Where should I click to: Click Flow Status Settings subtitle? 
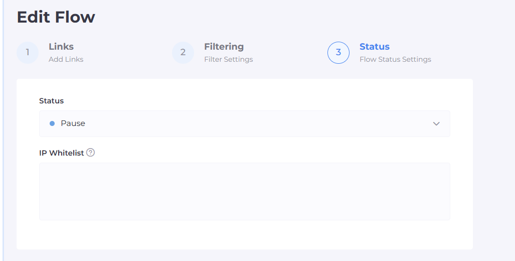[x=395, y=59]
